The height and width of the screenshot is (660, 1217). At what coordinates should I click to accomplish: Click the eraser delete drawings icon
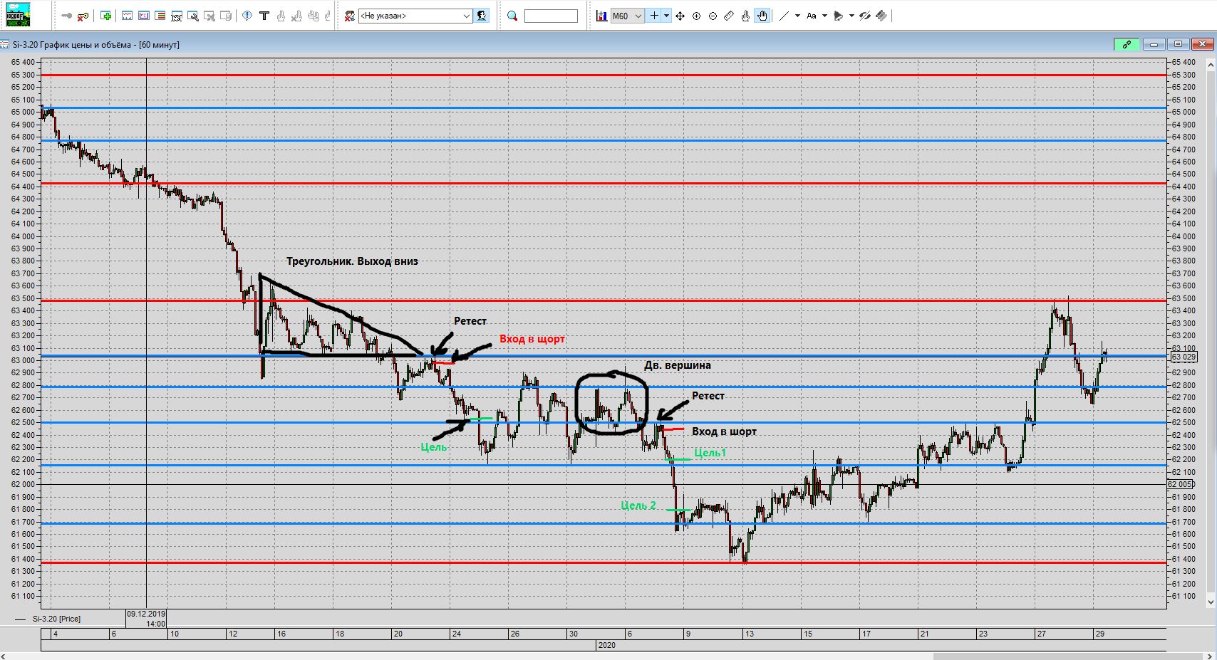coord(881,16)
